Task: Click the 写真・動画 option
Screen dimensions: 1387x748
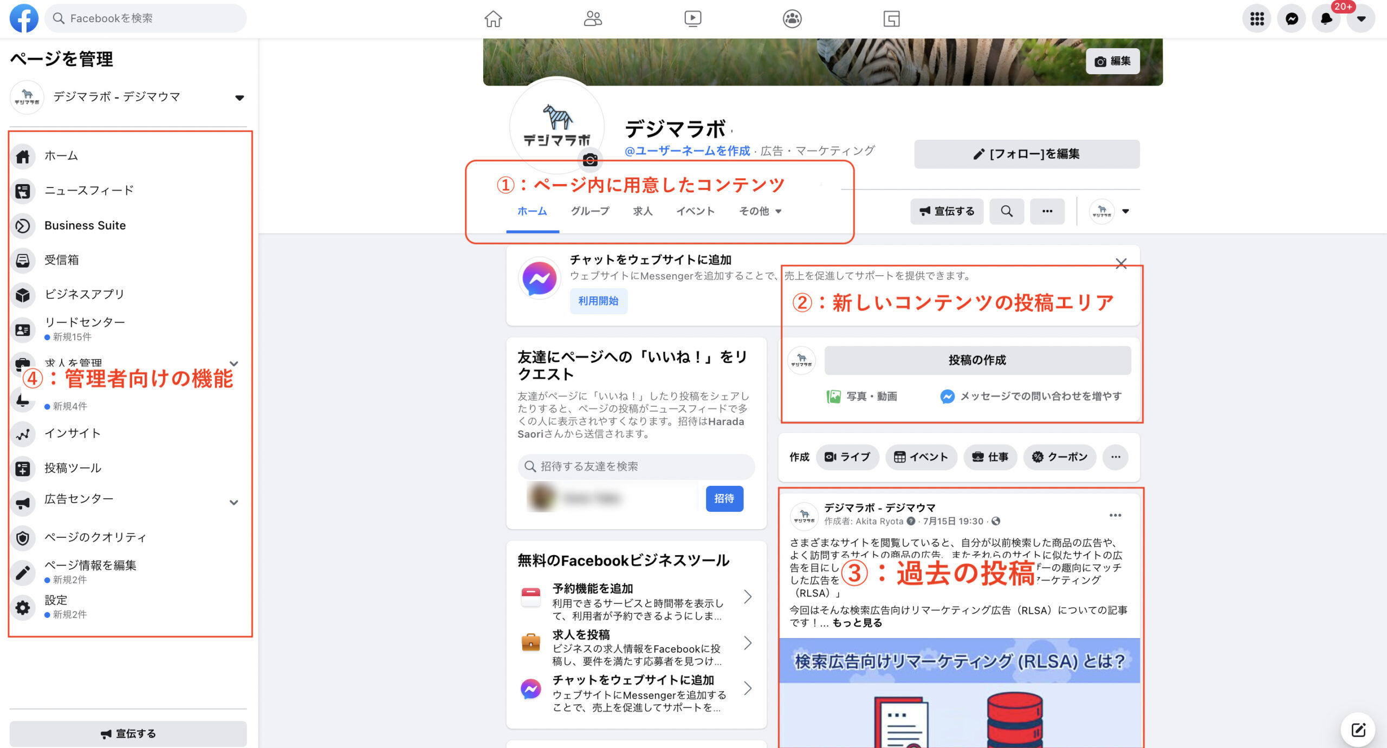Action: point(862,396)
